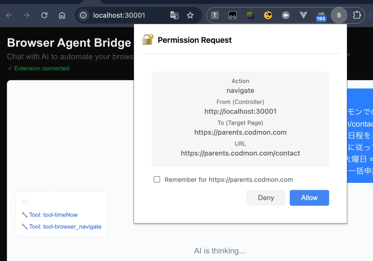The image size is (373, 261).
Task: Click the browser back arrow
Action: 9,15
